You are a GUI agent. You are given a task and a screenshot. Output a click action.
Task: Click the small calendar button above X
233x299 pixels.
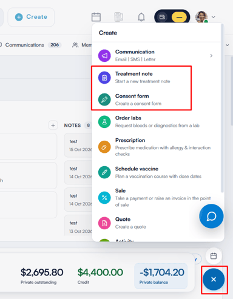[x=214, y=256]
